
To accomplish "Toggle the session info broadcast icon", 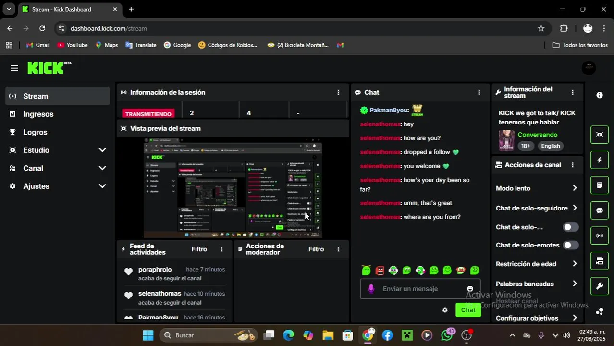I will coord(600,235).
